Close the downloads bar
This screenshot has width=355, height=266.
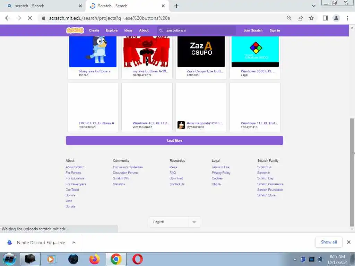[x=349, y=242]
